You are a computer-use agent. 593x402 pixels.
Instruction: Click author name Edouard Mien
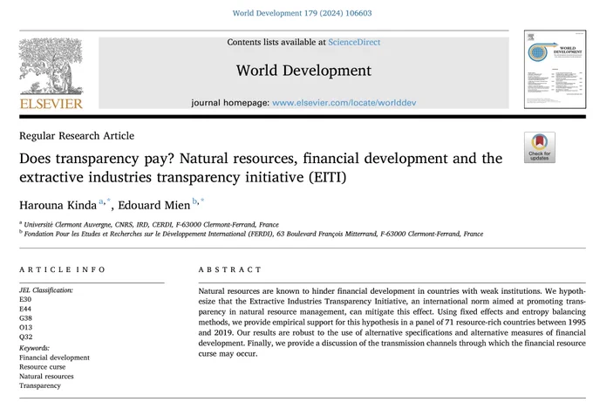click(x=154, y=205)
